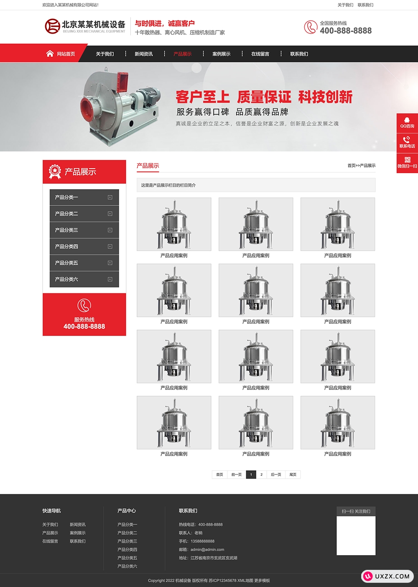Expand 产品分类一 category arrow

pos(110,197)
